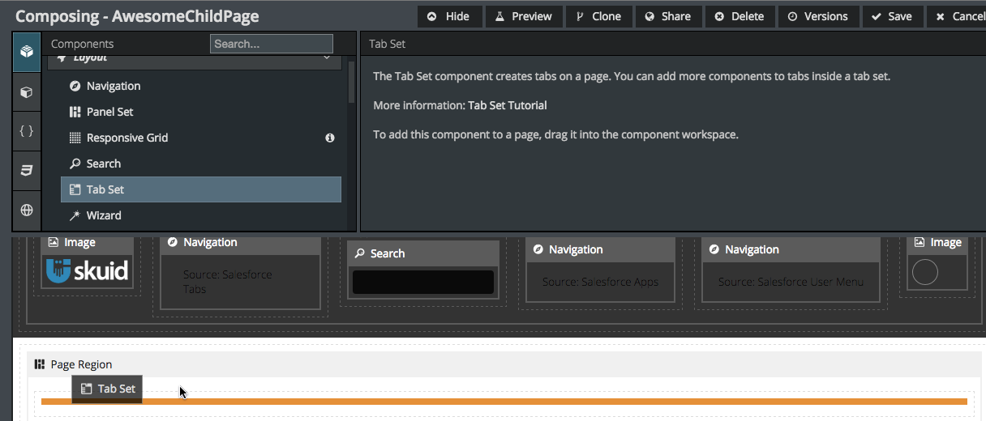Open the Components tab in the sidebar
The image size is (986, 421).
coord(27,52)
